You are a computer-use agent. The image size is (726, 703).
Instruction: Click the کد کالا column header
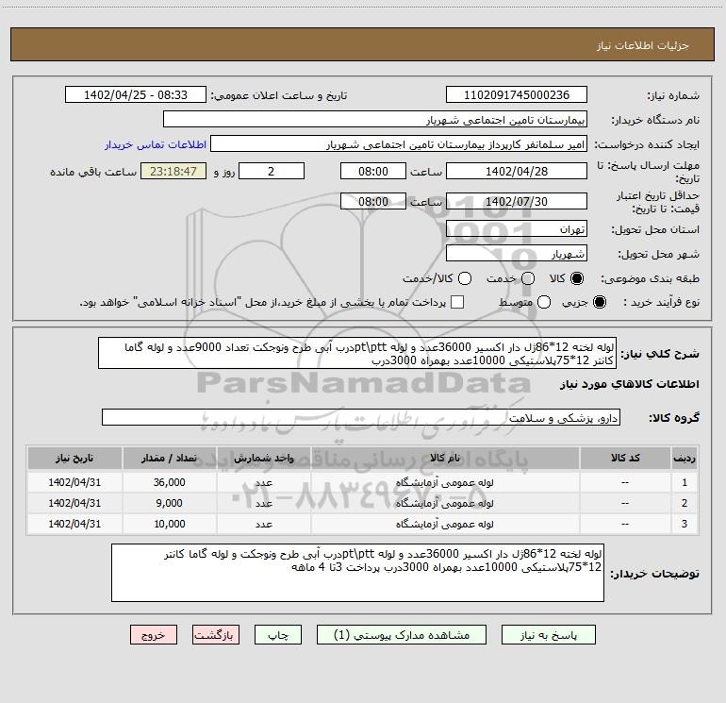point(625,459)
